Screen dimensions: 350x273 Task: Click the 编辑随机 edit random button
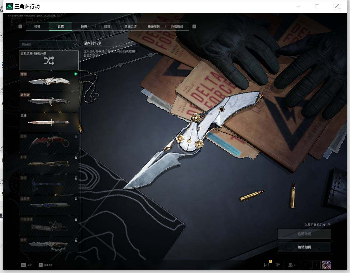click(x=304, y=247)
